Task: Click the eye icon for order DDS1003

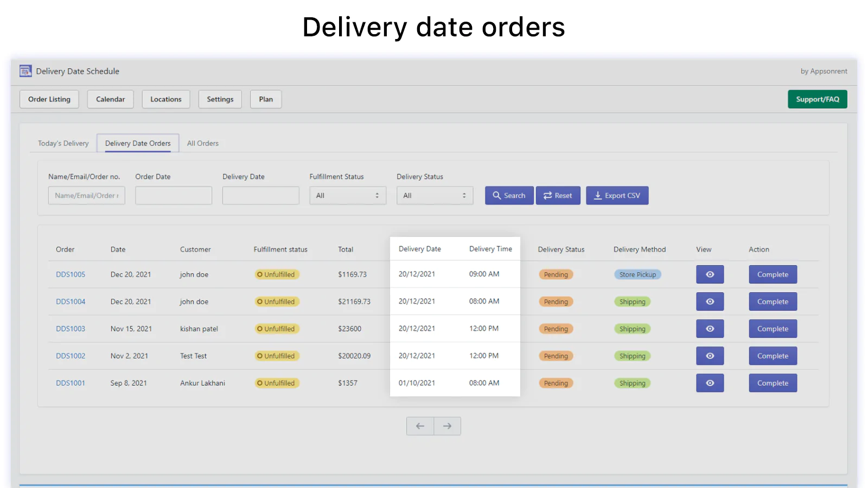Action: point(710,329)
